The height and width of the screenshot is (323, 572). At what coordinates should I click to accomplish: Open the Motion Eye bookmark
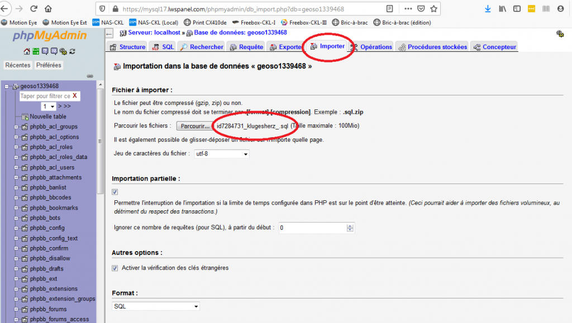coord(19,22)
